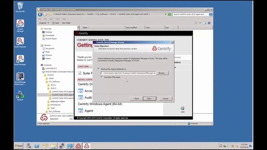267x150 pixels.
Task: Open Server Manager from the taskbar
Action: coord(29,146)
